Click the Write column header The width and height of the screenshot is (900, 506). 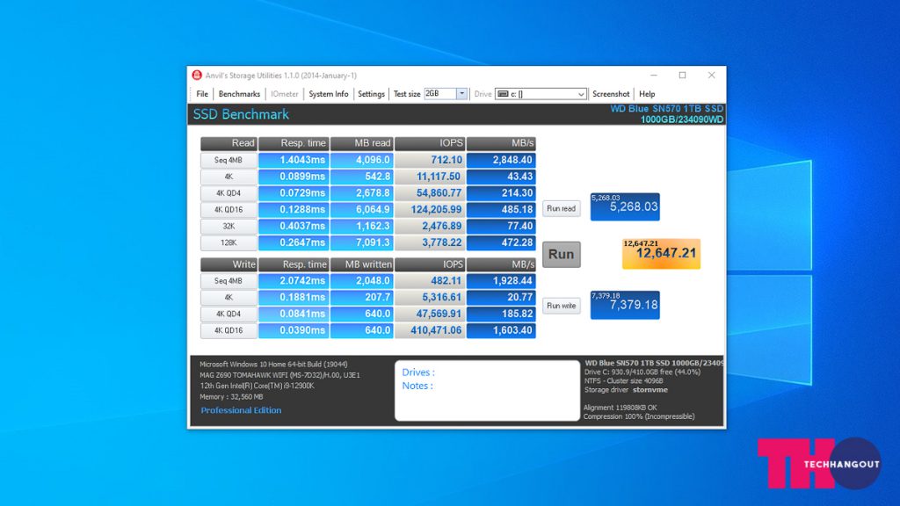tap(229, 264)
